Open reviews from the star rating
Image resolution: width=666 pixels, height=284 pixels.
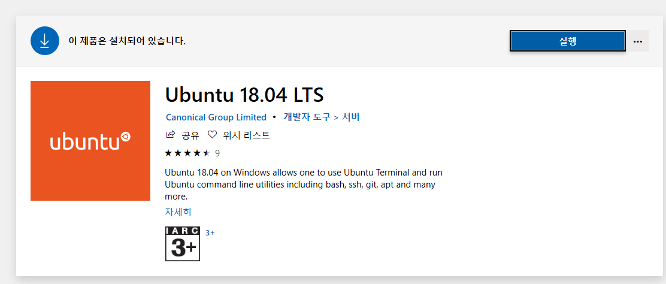[187, 153]
